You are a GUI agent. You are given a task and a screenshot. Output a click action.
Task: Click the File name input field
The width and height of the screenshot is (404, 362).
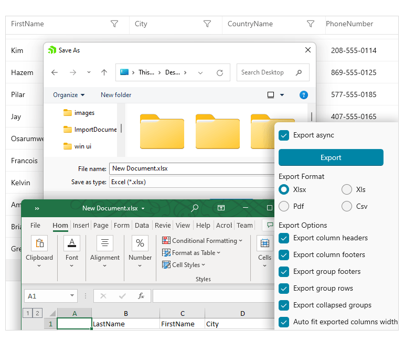(x=192, y=168)
